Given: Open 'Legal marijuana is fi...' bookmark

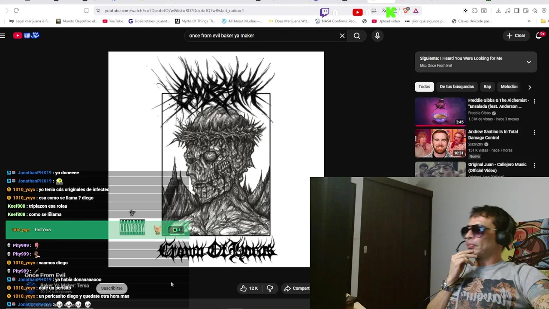Looking at the screenshot, I should click(x=30, y=21).
